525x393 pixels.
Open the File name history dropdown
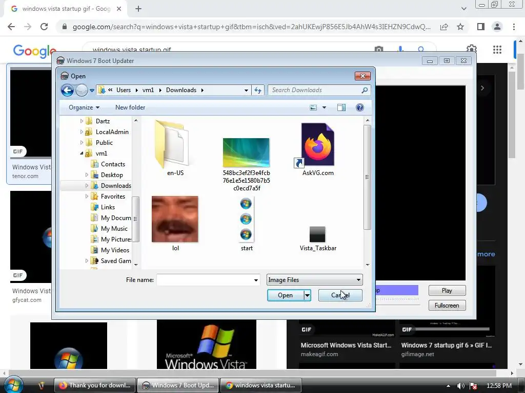click(256, 280)
